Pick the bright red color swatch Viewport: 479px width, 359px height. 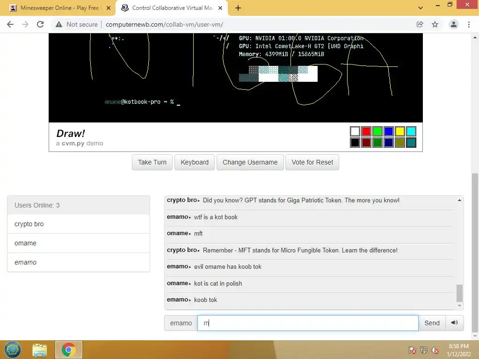(x=366, y=131)
